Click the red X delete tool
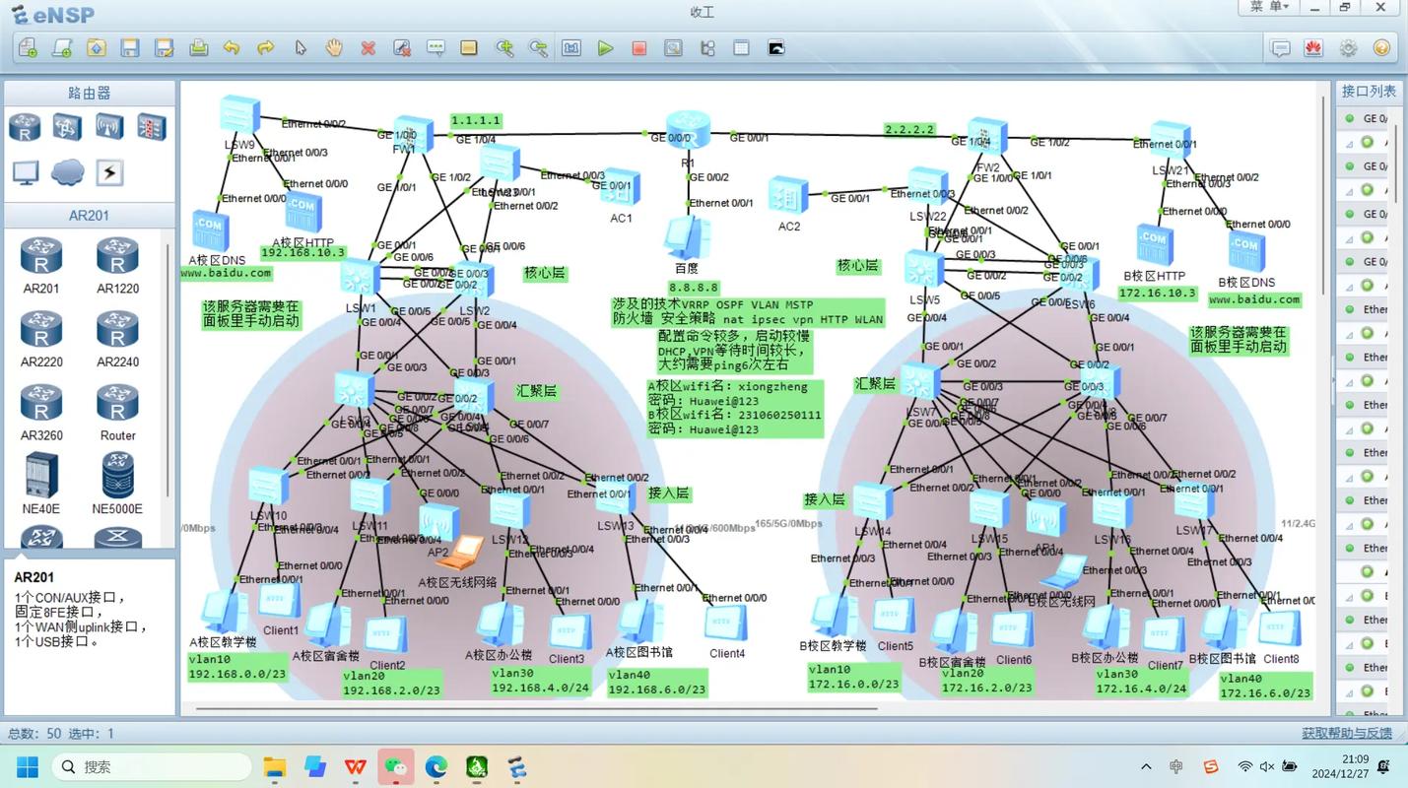 click(368, 47)
